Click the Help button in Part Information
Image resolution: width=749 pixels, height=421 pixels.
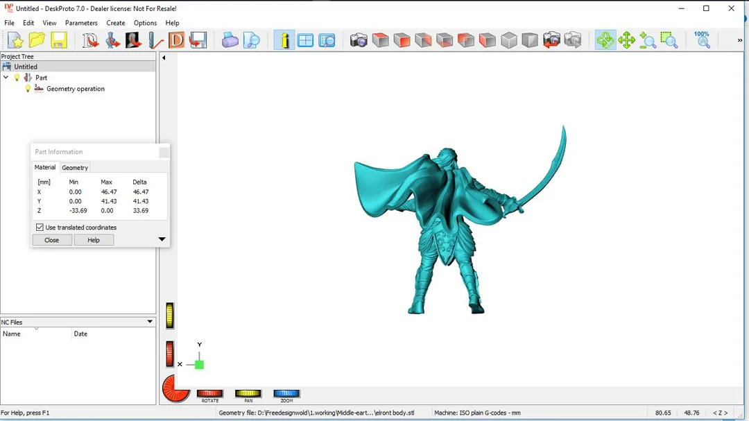point(94,240)
